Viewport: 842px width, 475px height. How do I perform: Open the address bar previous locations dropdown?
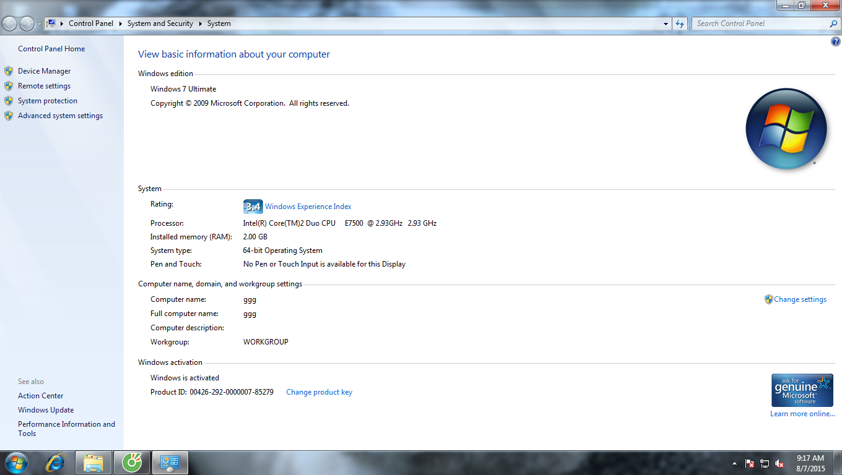tap(666, 24)
